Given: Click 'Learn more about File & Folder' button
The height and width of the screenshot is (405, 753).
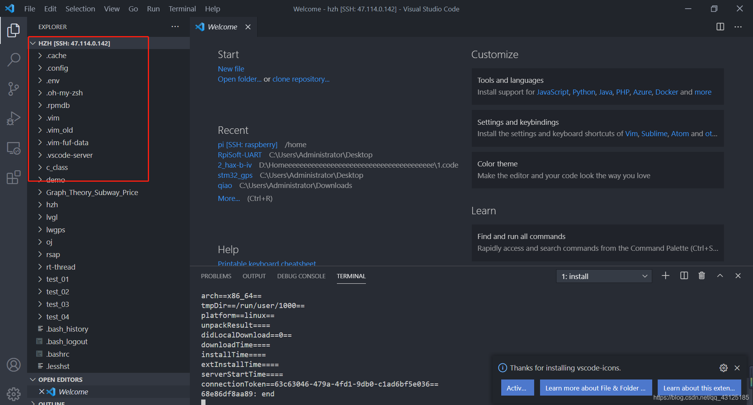Looking at the screenshot, I should click(596, 388).
